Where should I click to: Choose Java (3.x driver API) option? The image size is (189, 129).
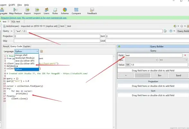coord(25,64)
